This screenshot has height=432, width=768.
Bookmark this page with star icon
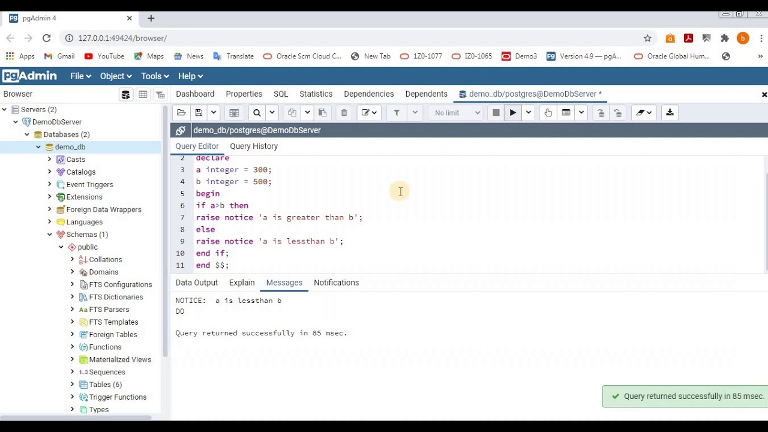[x=647, y=38]
